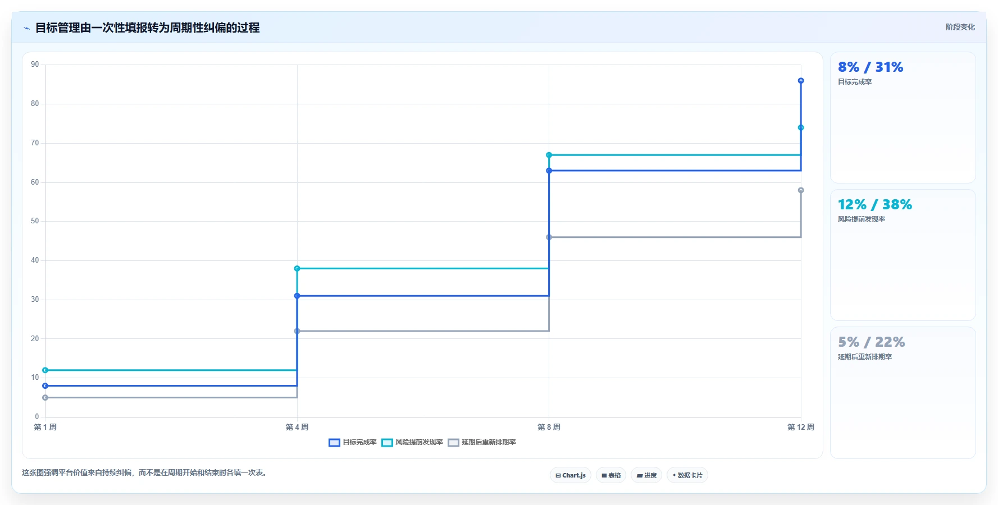998x505 pixels.
Task: Click the 第 4 周 axis label
Action: (x=297, y=427)
